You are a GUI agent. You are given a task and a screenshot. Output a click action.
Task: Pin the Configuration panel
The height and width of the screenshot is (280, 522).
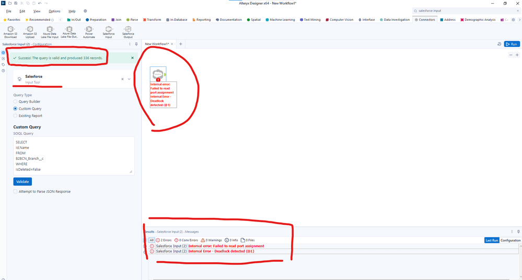tap(136, 44)
